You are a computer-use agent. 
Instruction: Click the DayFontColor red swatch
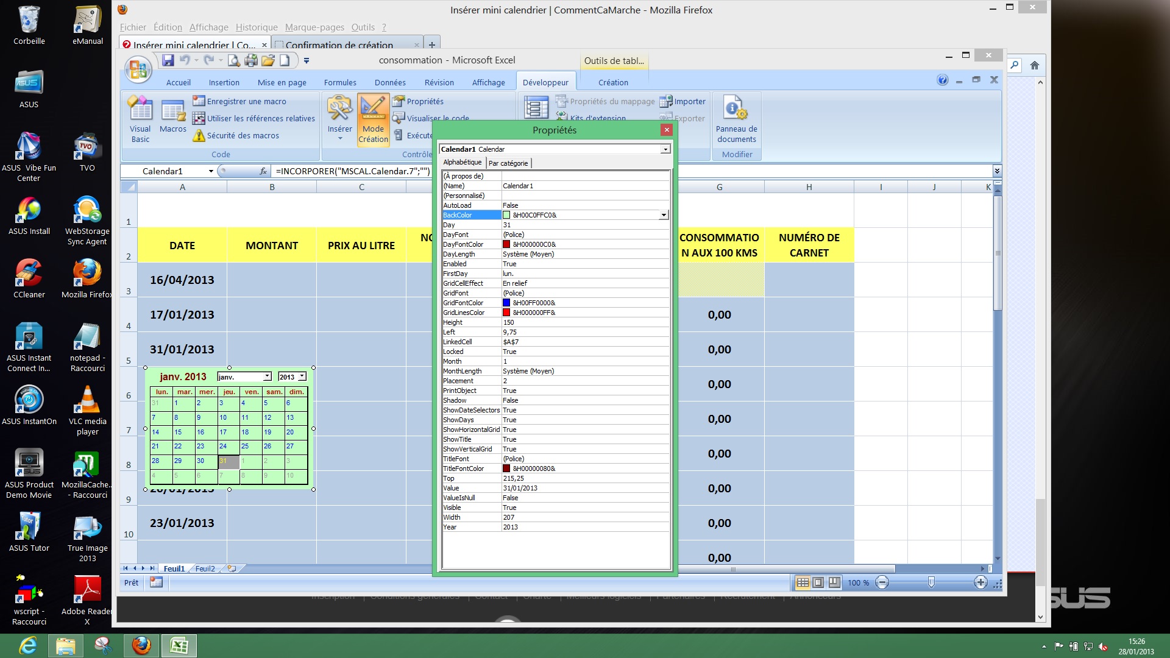pyautogui.click(x=506, y=244)
